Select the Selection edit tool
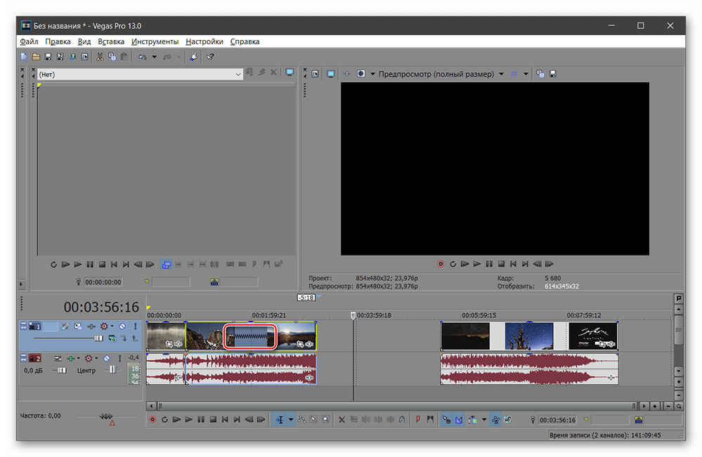Viewport: 702px width, 457px height. tap(314, 419)
